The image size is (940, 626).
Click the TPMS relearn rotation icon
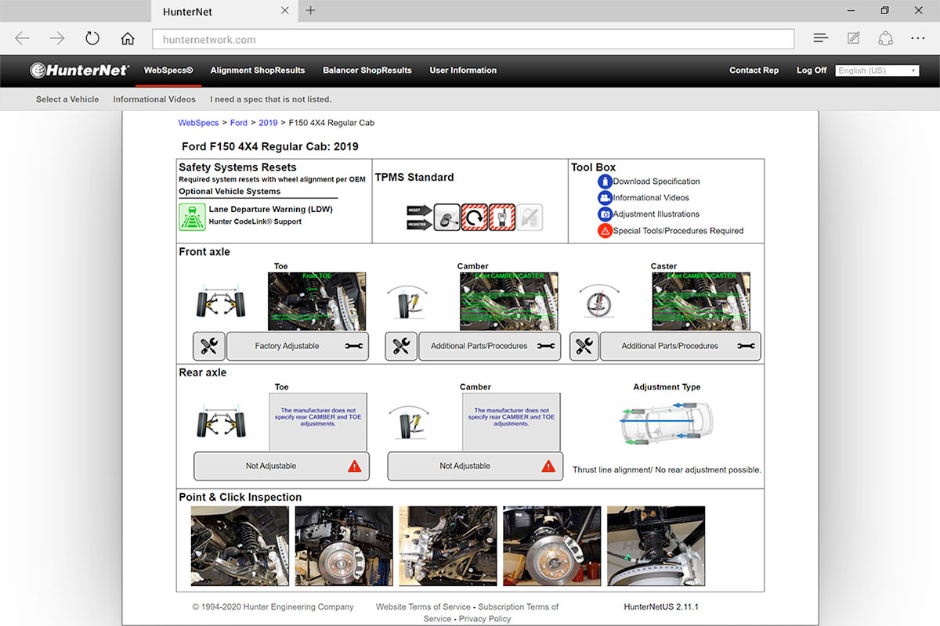click(474, 217)
